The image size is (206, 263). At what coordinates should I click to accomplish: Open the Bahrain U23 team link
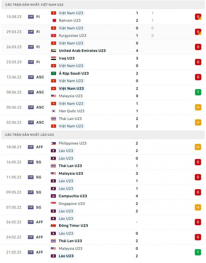[70, 20]
